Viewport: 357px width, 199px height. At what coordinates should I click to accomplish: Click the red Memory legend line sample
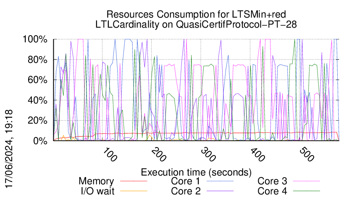[134, 181]
